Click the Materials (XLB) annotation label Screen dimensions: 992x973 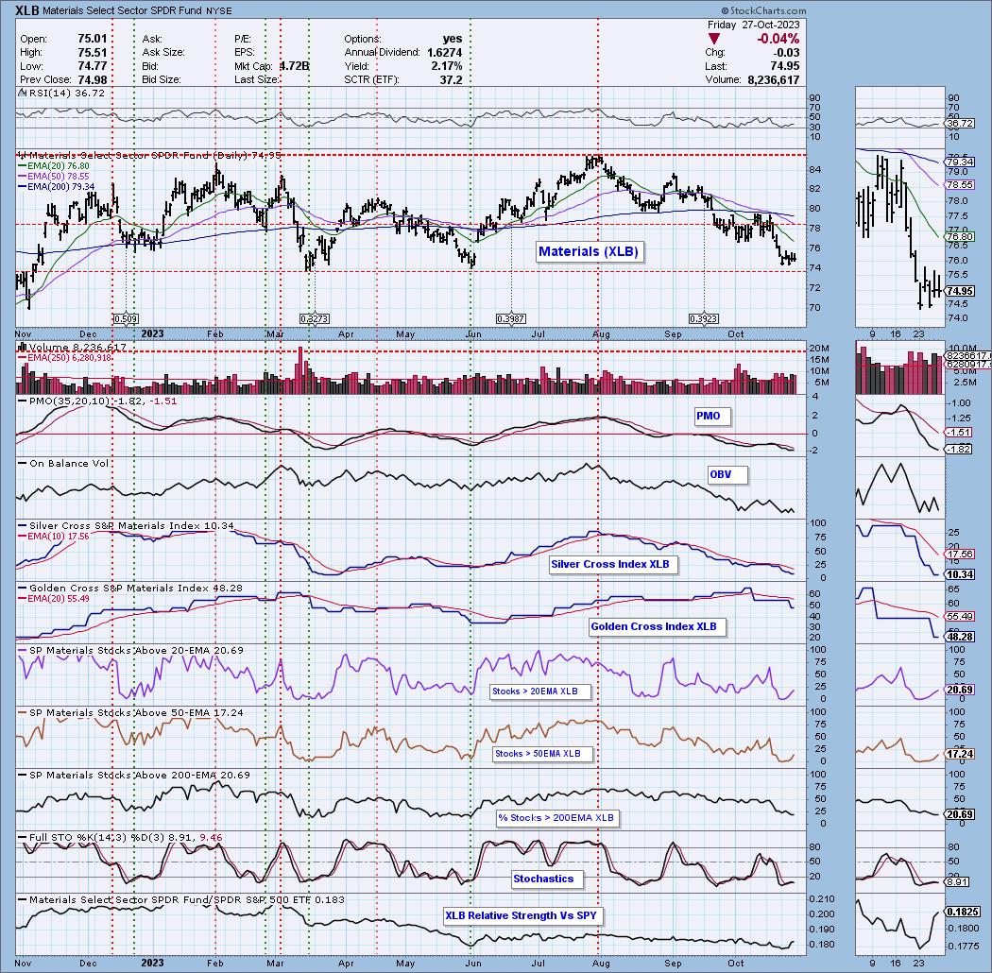(589, 252)
